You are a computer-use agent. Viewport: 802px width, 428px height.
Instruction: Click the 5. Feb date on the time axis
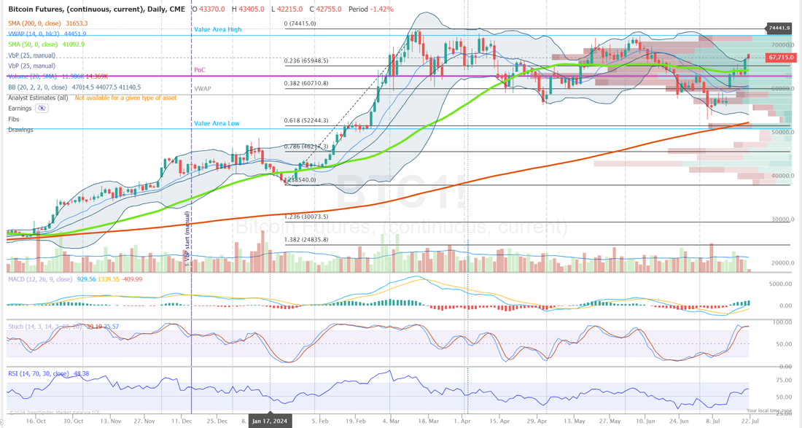tap(320, 421)
